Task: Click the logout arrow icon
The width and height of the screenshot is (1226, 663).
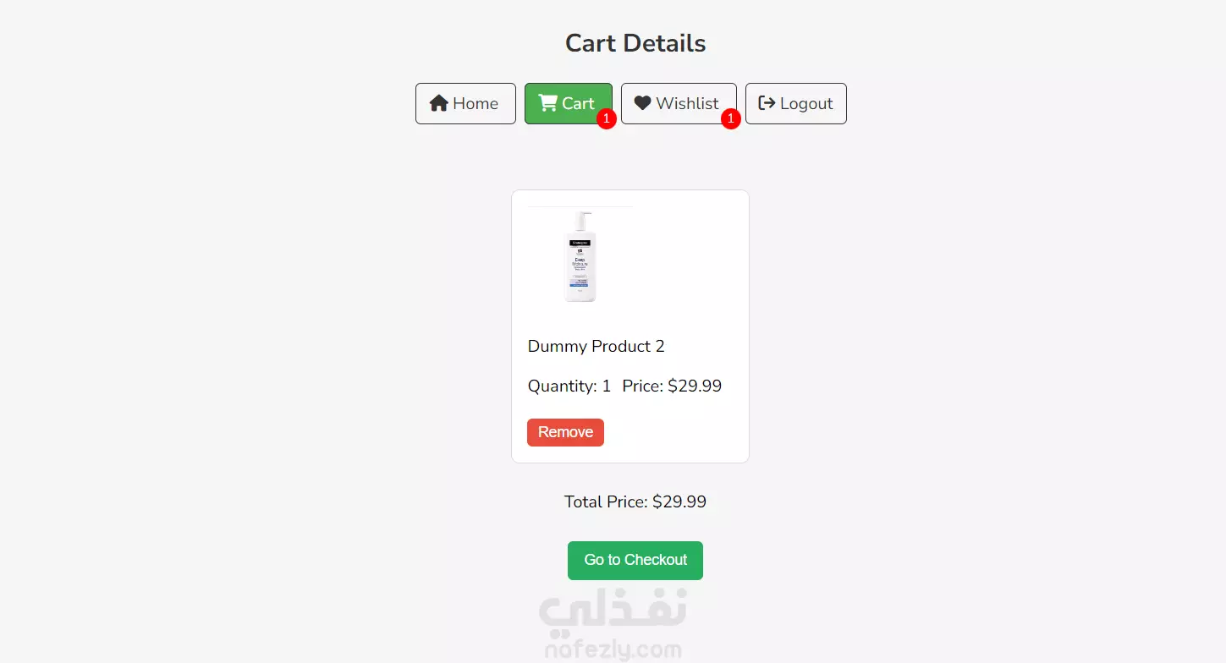Action: (x=767, y=103)
